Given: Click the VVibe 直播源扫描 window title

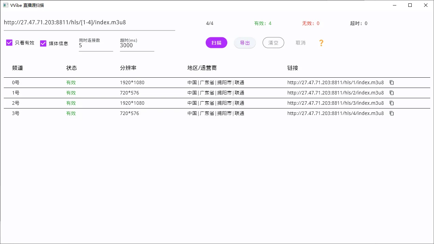Looking at the screenshot, I should click(x=27, y=5).
